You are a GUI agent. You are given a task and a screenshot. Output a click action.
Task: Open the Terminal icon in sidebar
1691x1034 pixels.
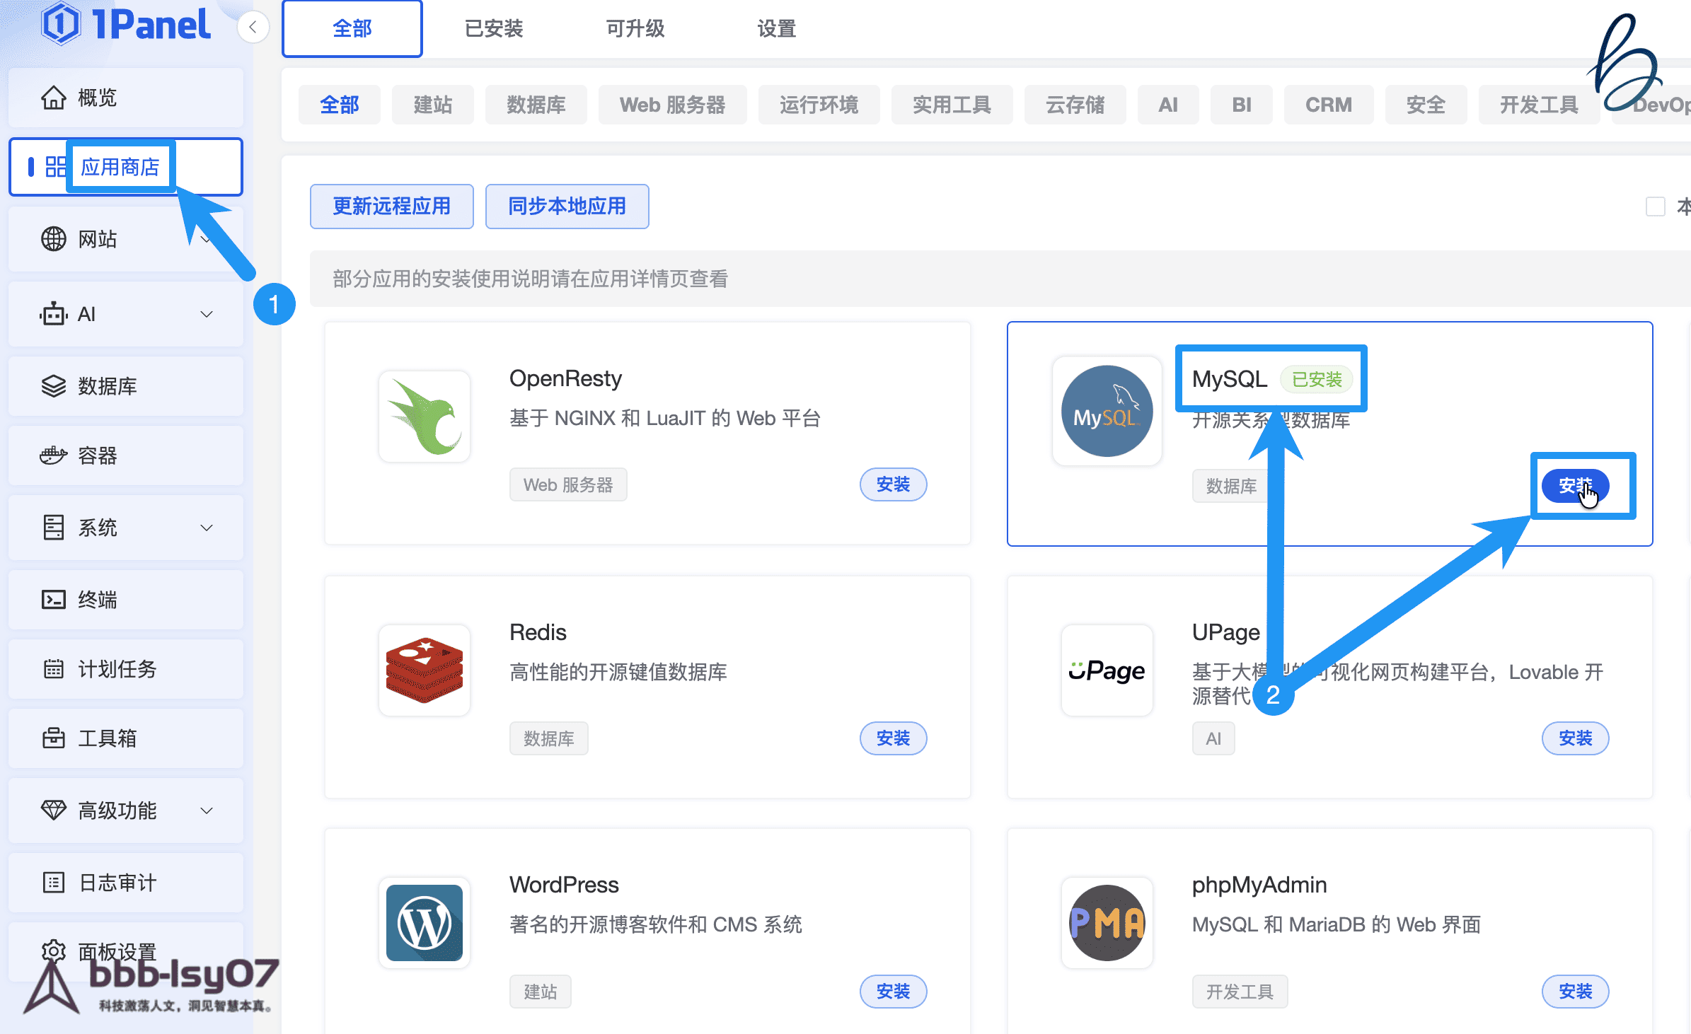[x=54, y=600]
